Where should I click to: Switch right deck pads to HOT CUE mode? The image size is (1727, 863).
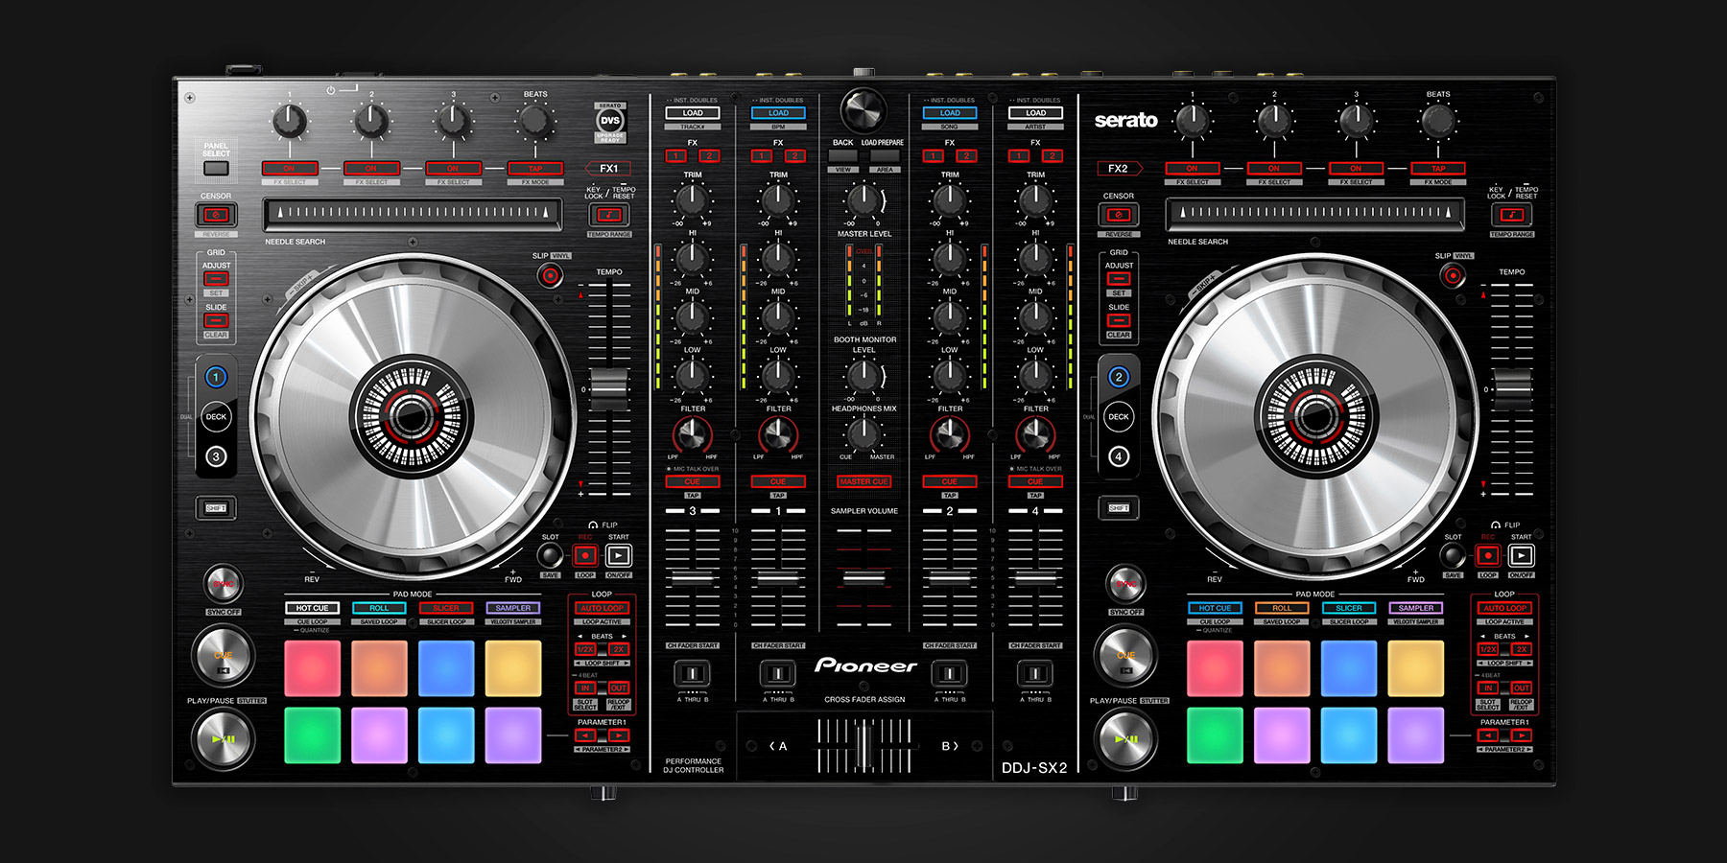tap(1215, 608)
